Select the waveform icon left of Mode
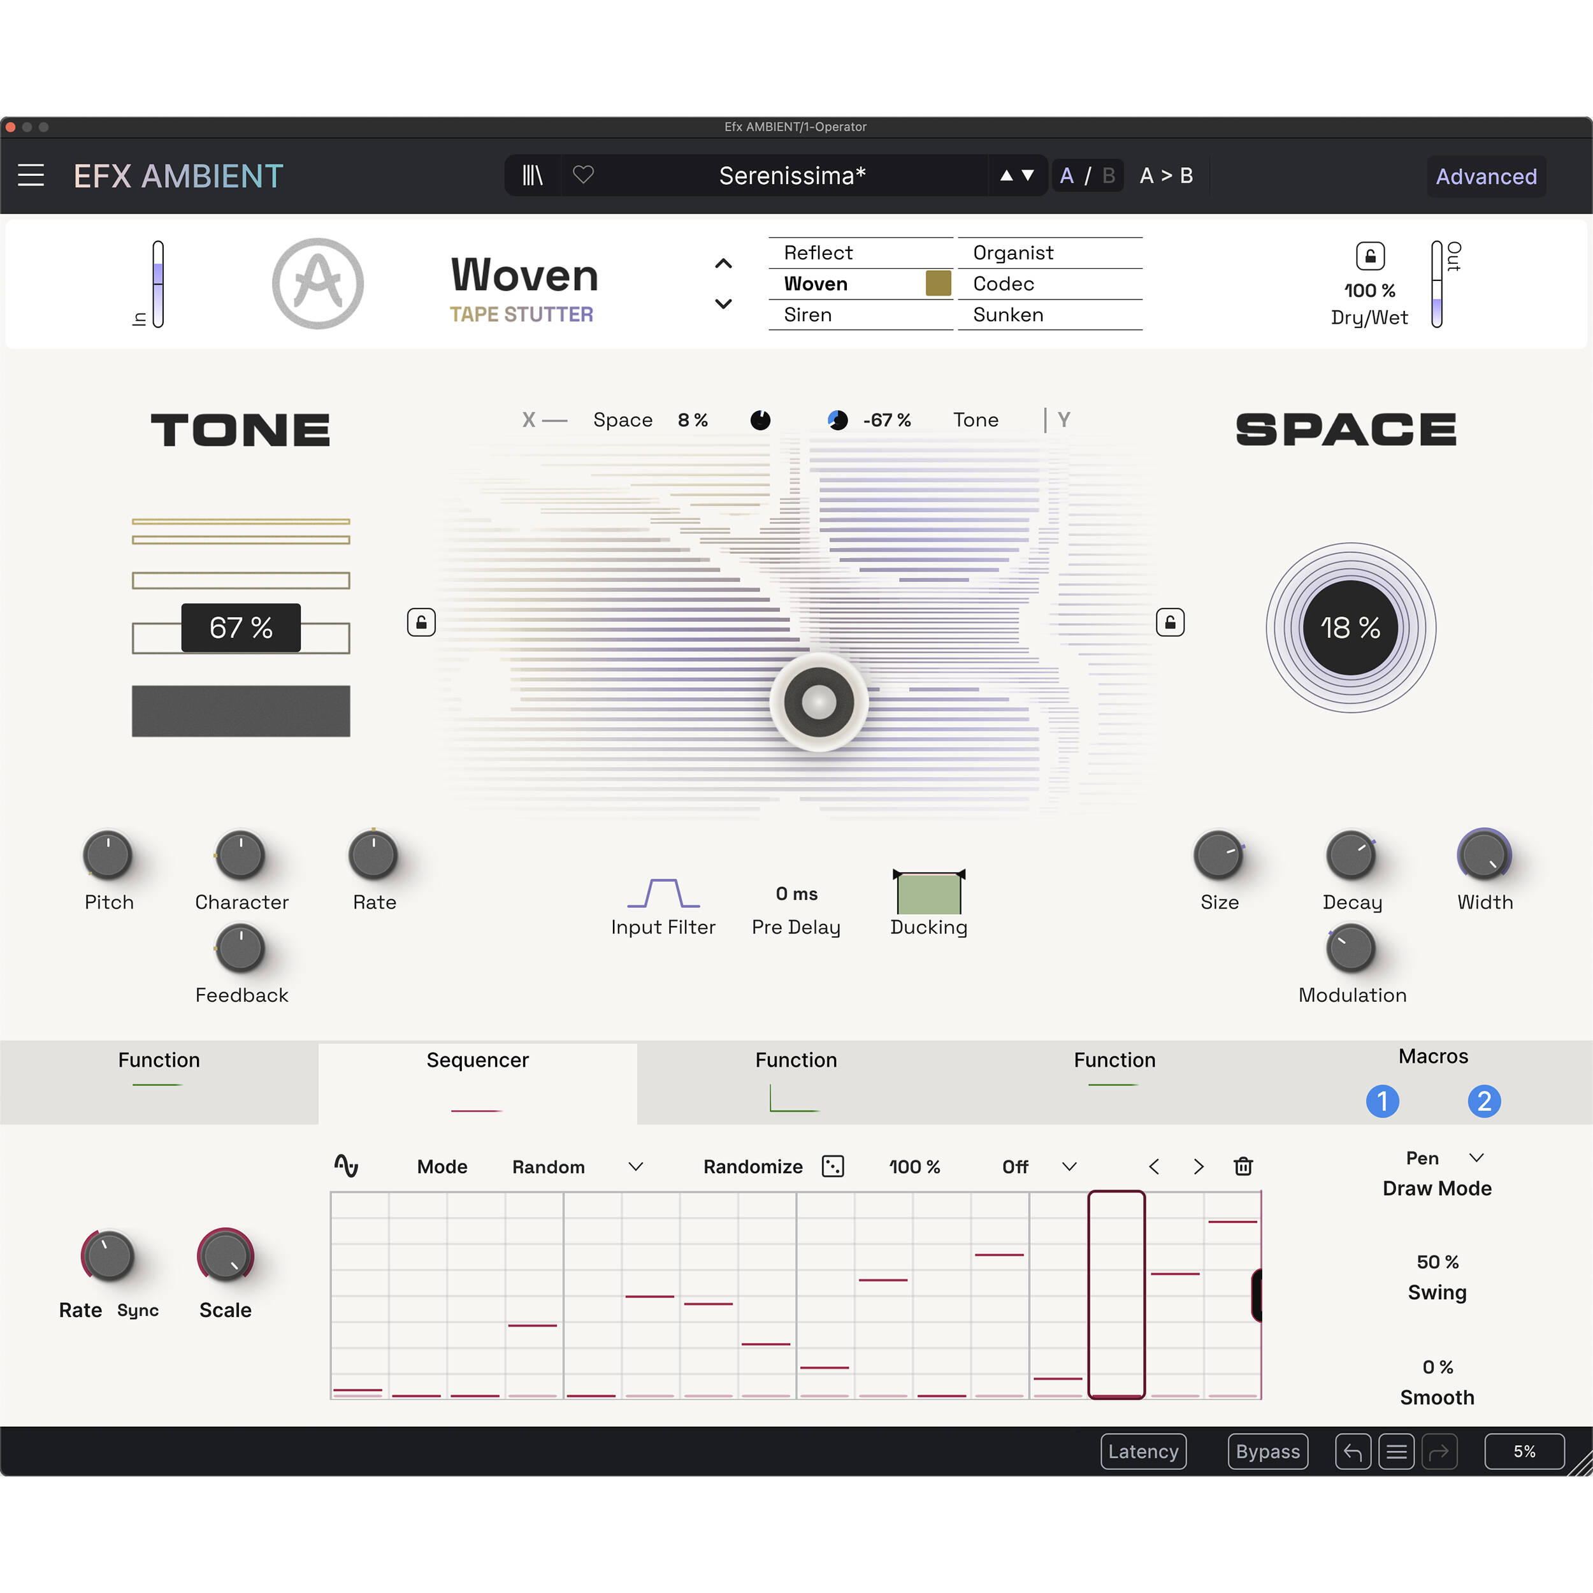The width and height of the screenshot is (1593, 1593). point(347,1166)
